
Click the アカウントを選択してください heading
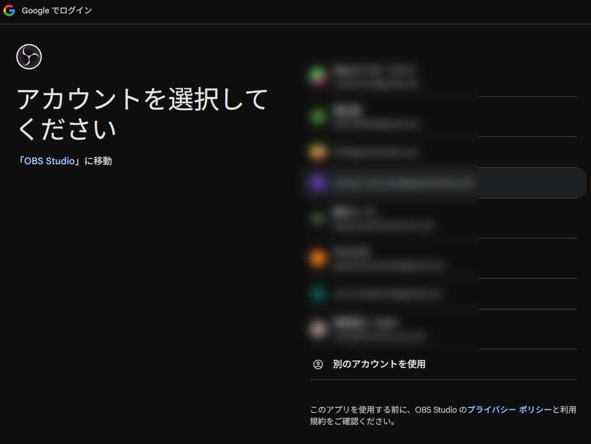coord(142,114)
